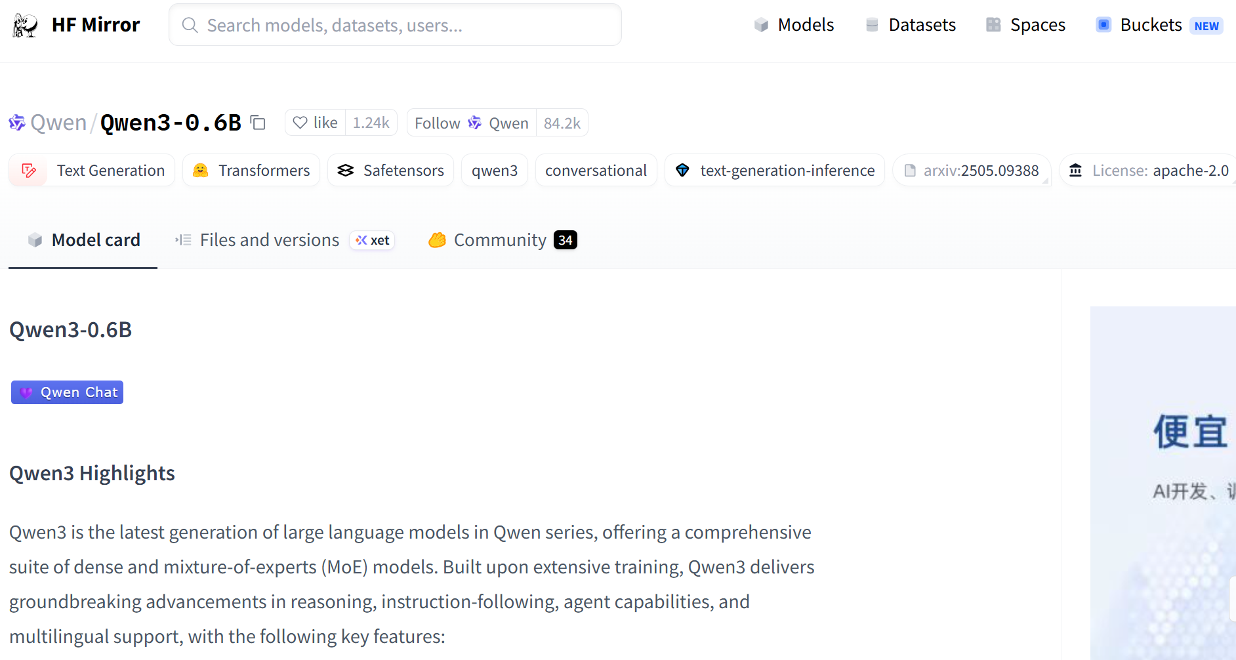Click the license building icon
Screen dimensions: 1236x660
[1076, 171]
